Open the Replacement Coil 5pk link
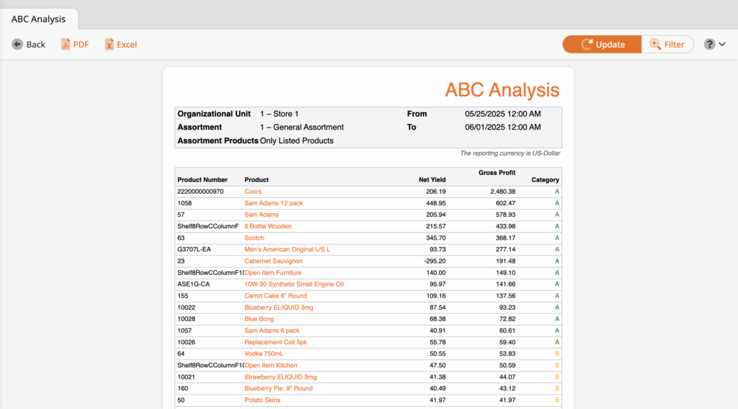 276,342
